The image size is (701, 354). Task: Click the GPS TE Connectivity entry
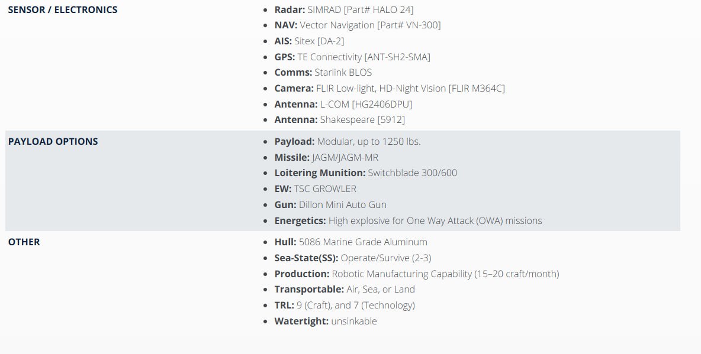(352, 57)
